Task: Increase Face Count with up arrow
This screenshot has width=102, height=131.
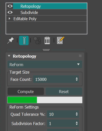Action: point(77,78)
